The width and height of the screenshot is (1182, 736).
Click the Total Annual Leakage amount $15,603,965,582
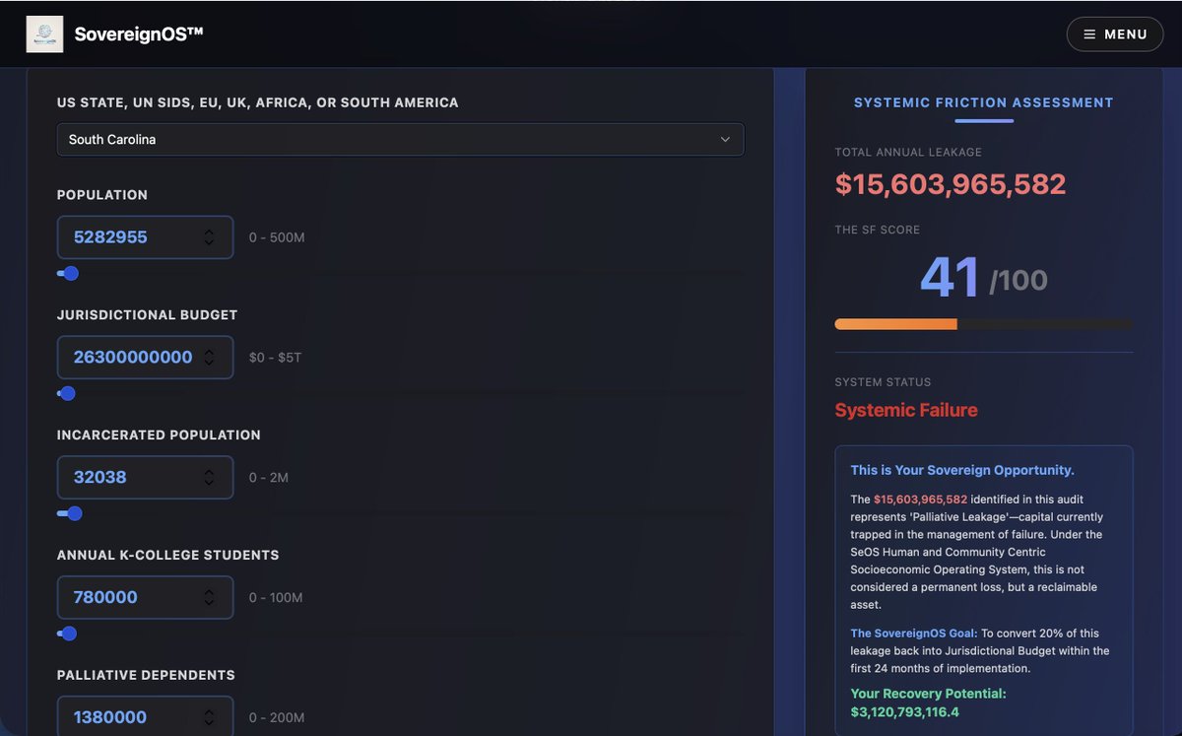coord(951,184)
